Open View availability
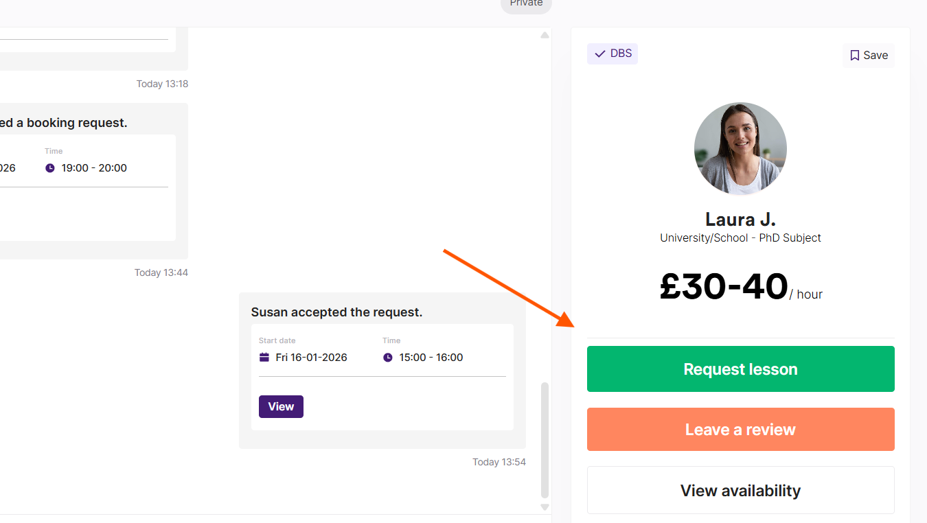This screenshot has width=927, height=523. coord(740,491)
